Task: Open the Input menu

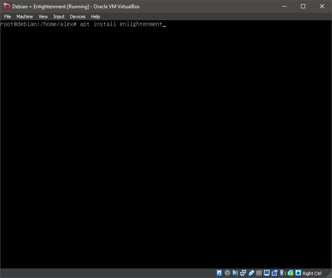Action: [x=59, y=17]
